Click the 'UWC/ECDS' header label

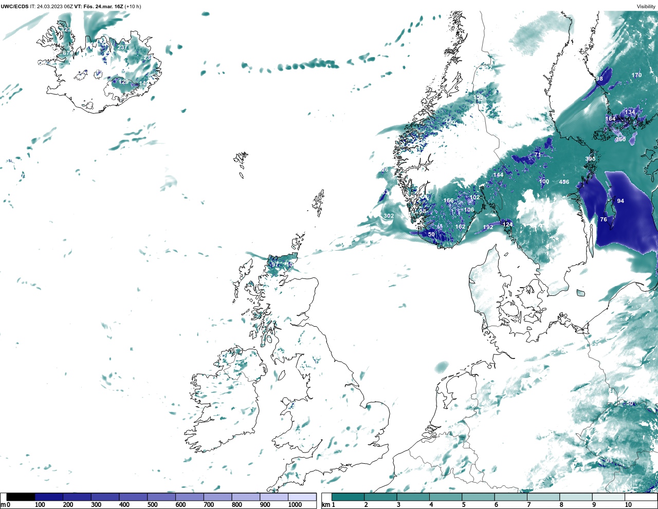[x=14, y=6]
